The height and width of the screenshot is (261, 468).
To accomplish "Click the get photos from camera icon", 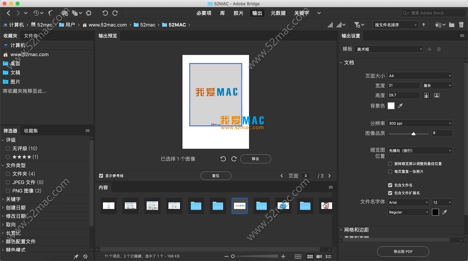I will pyautogui.click(x=65, y=13).
